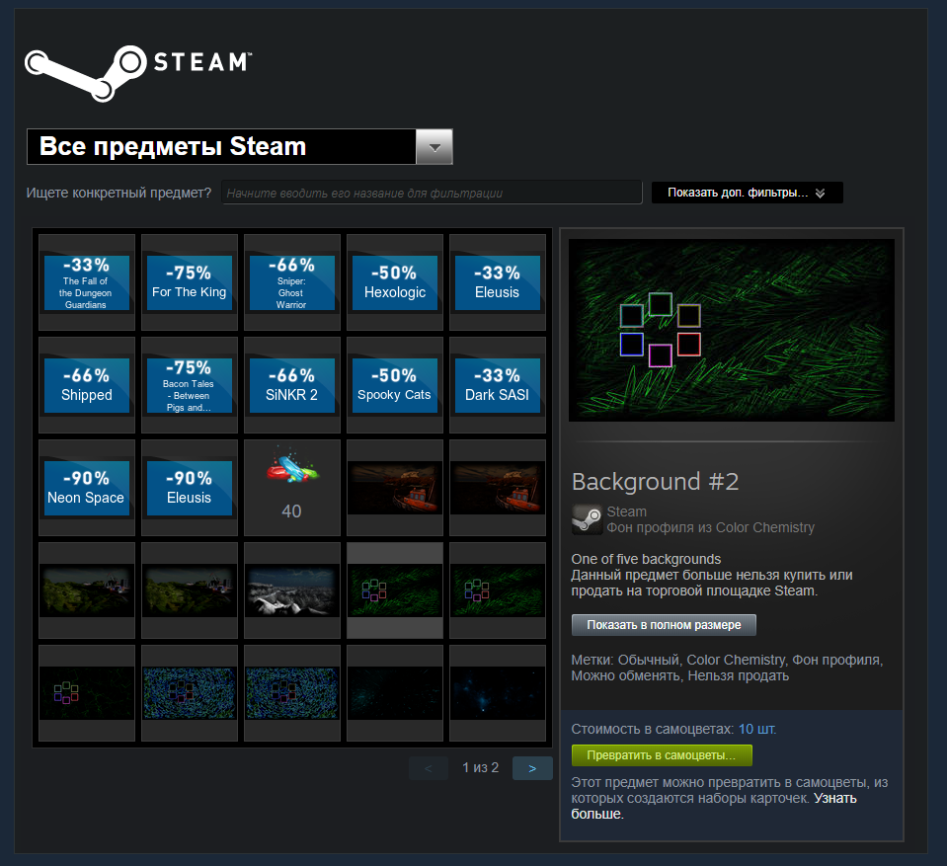This screenshot has width=947, height=866.
Task: Select the -90% Eleusis coupon
Action: click(x=189, y=488)
